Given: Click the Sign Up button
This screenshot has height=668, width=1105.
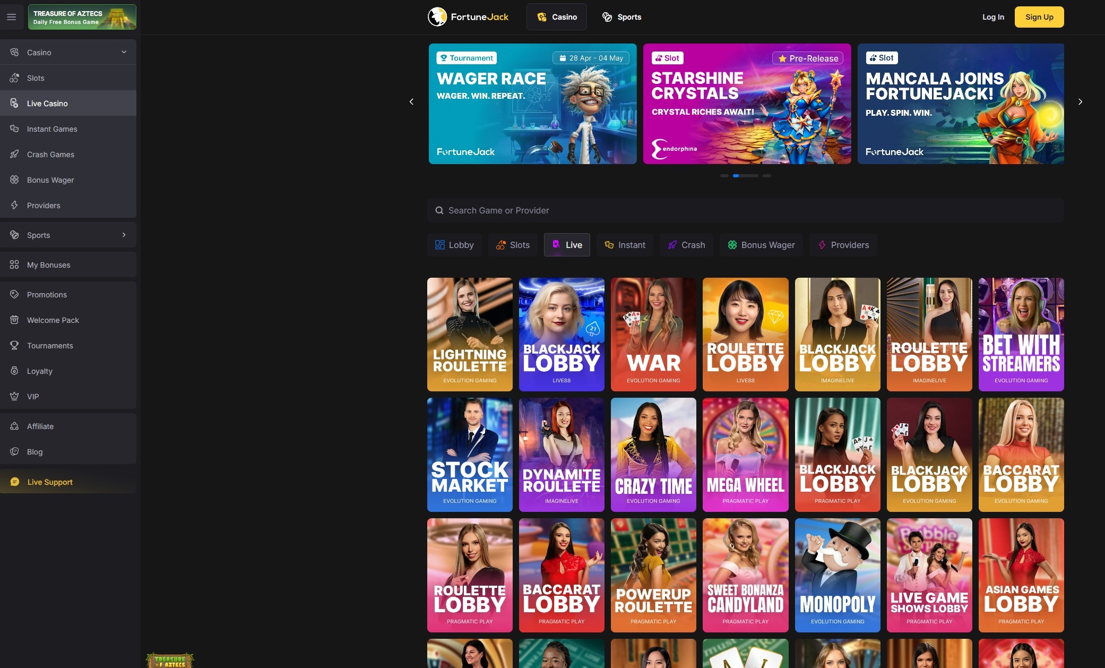Looking at the screenshot, I should pyautogui.click(x=1039, y=17).
